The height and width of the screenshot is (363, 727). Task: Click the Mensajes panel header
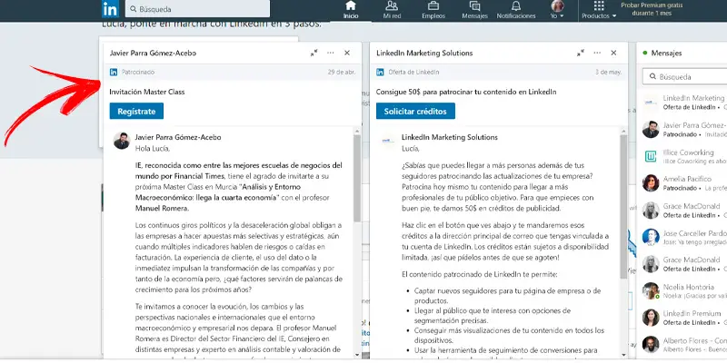(x=682, y=54)
